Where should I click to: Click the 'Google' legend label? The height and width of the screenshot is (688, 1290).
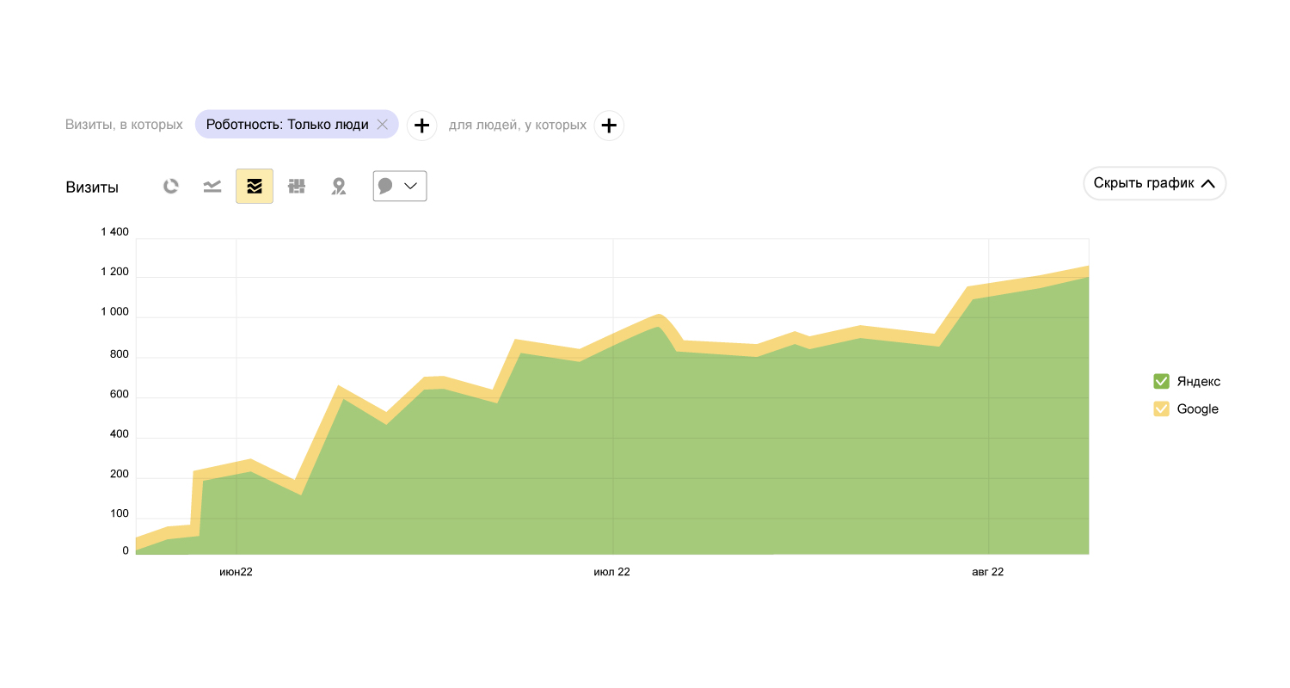[1197, 409]
